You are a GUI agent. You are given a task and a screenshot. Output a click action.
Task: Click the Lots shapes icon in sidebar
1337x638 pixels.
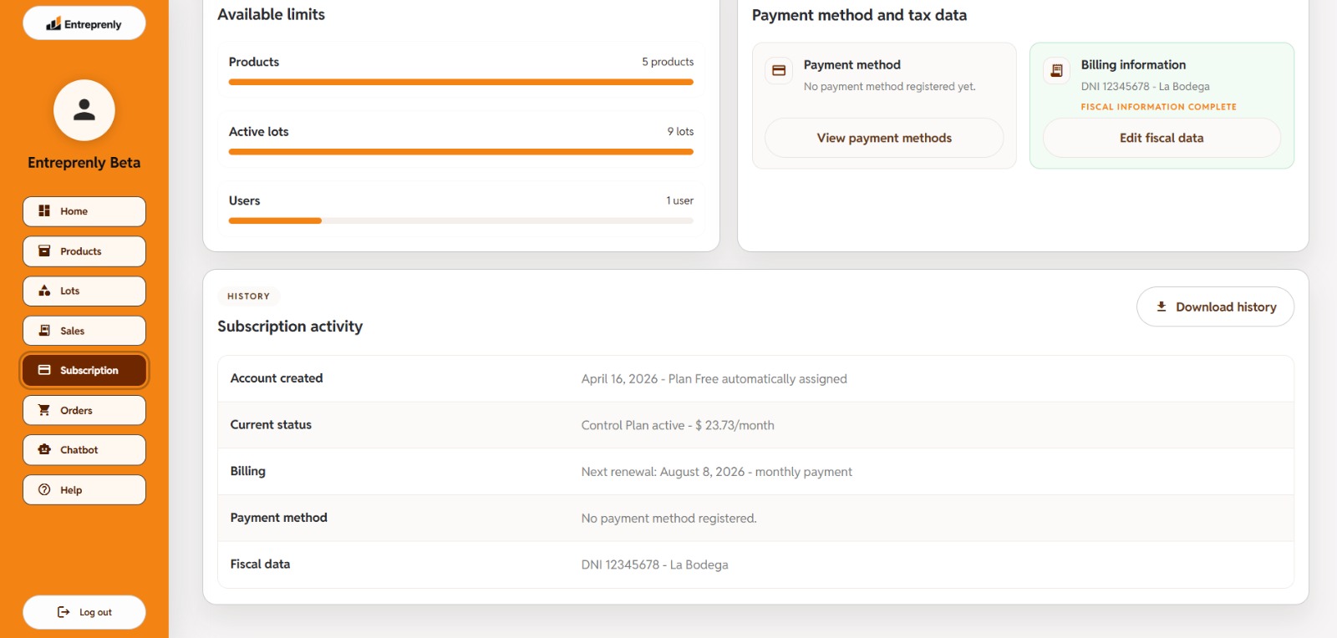pyautogui.click(x=44, y=291)
